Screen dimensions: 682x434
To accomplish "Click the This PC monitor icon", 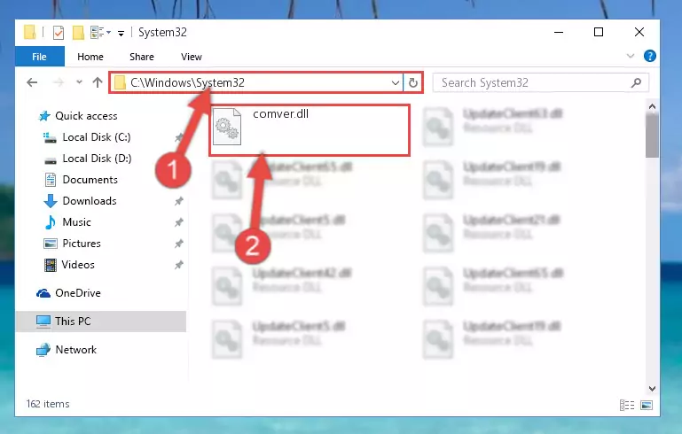I will pos(43,322).
